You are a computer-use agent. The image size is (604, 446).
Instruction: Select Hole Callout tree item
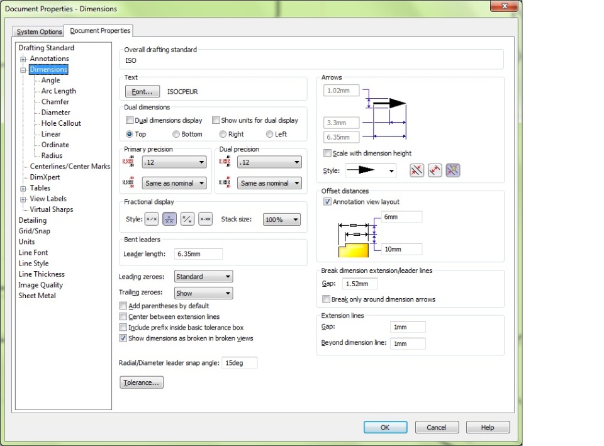61,123
